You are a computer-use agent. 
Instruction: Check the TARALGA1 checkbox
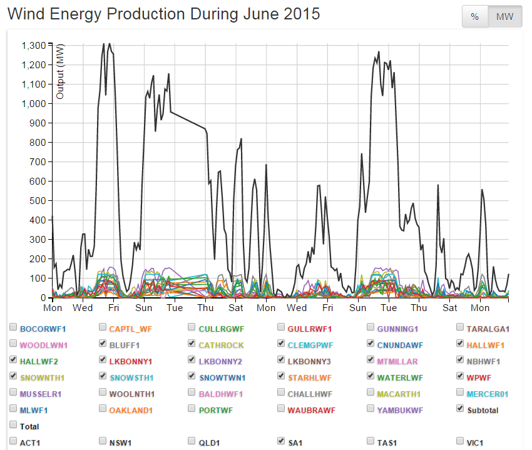(x=459, y=326)
